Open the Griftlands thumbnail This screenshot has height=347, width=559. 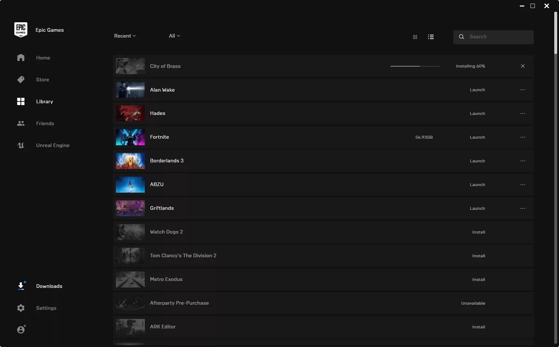[130, 208]
